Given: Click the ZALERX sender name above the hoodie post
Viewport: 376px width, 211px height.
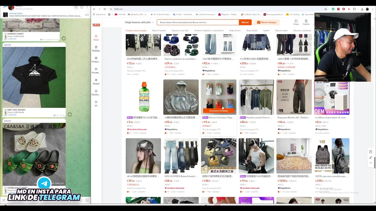Looking at the screenshot, I should tap(7, 45).
